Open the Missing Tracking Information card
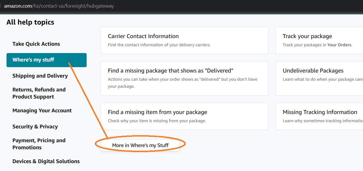363x171 pixels. [x=320, y=112]
